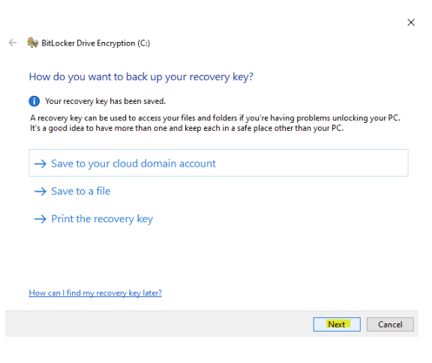Image resolution: width=432 pixels, height=363 pixels.
Task: Click the line starting It's a good idea
Action: pyautogui.click(x=187, y=128)
